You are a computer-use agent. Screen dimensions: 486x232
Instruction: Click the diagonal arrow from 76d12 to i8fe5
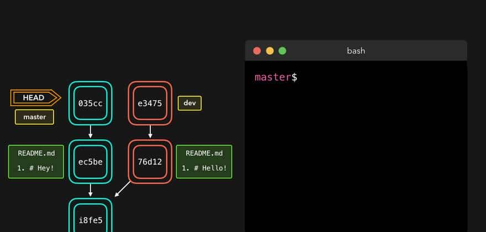pos(123,189)
